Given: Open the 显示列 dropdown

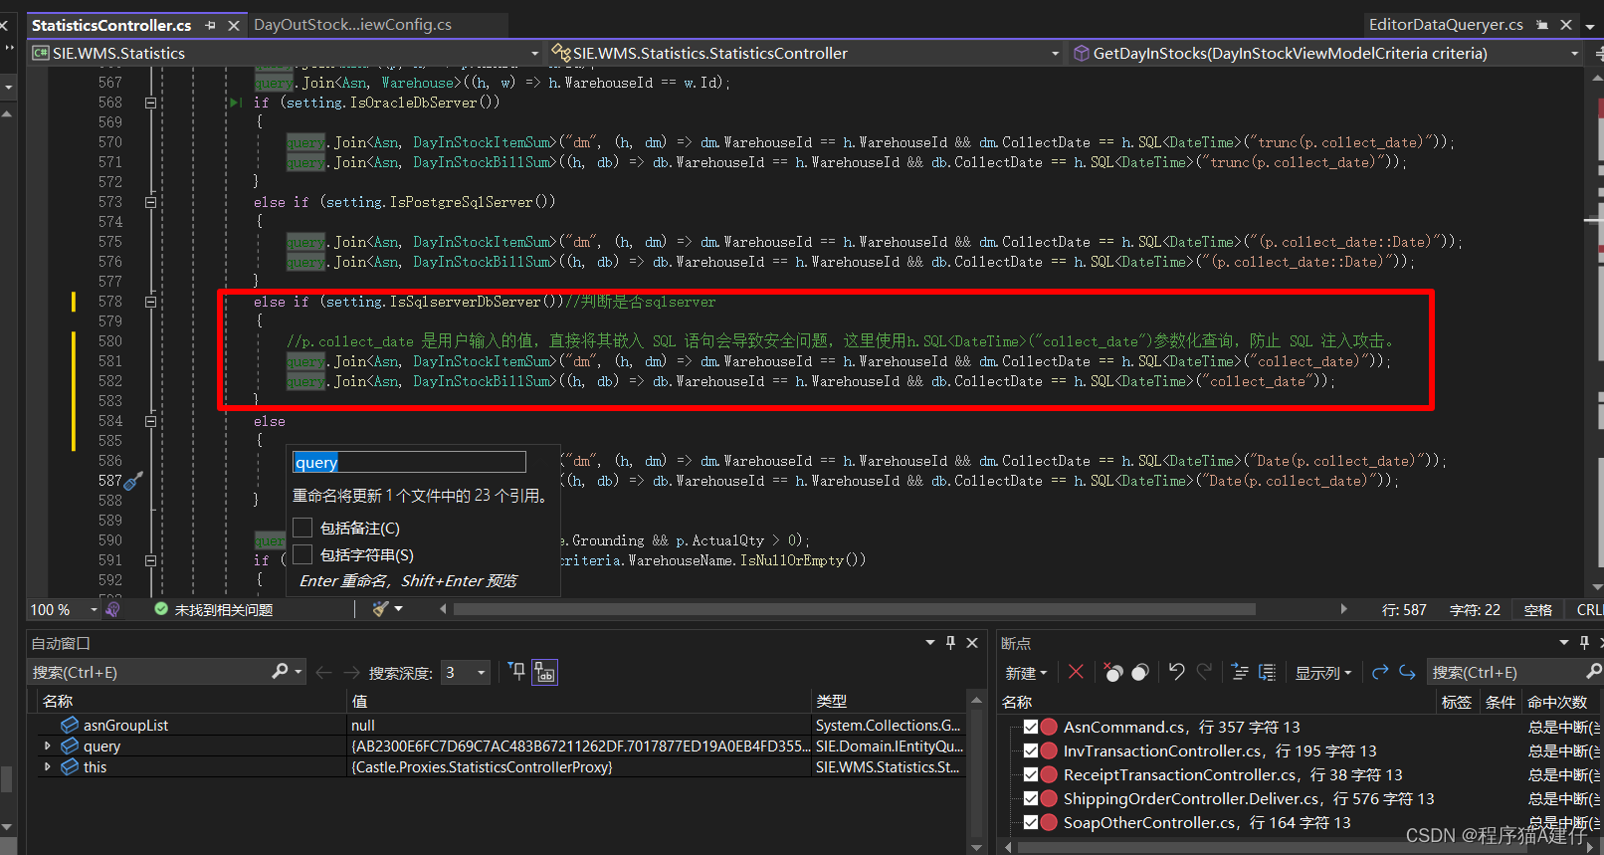Looking at the screenshot, I should click(1323, 673).
